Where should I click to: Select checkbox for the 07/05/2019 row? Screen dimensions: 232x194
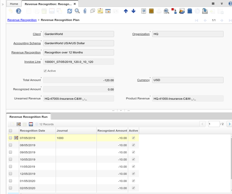point(10,138)
